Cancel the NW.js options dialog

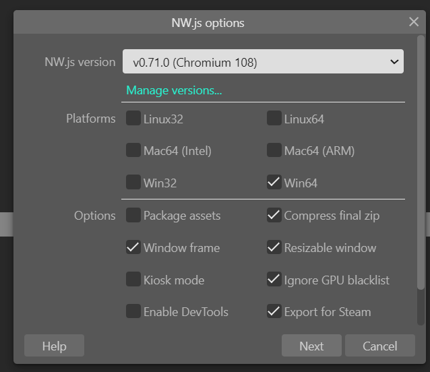click(x=380, y=346)
